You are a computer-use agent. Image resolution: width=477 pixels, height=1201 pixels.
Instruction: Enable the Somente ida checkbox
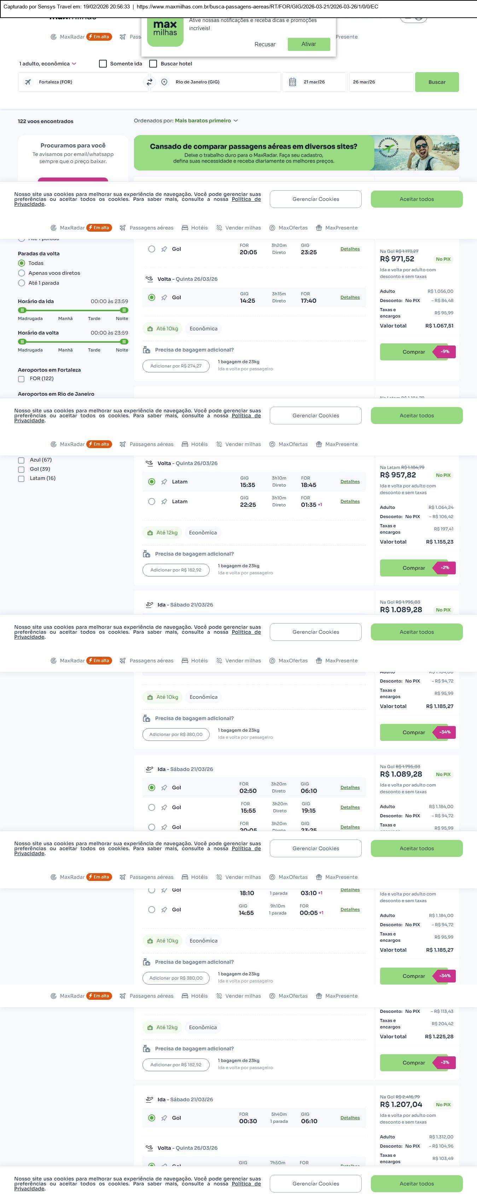click(103, 64)
